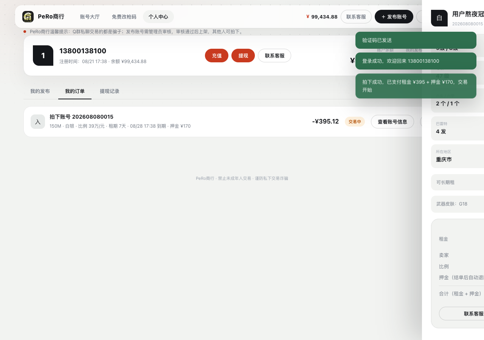Click the 2 个 / 1 个 value
This screenshot has width=484, height=340.
click(448, 104)
